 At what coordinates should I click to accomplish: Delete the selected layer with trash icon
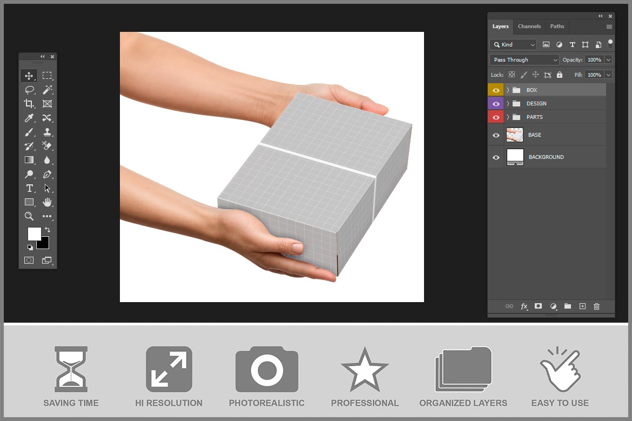(596, 306)
